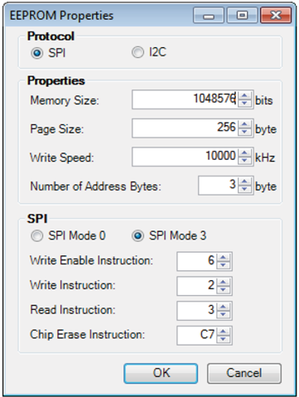
Task: Click the 'Chip Erase Instruction:' label
Action: coord(87,335)
